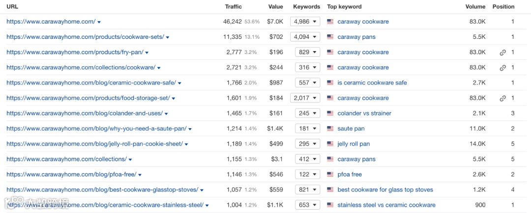This screenshot has height=213, width=531.
Task: Click the US flag beside 'caraway pans' in the cookware-sets row
Action: [x=330, y=37]
